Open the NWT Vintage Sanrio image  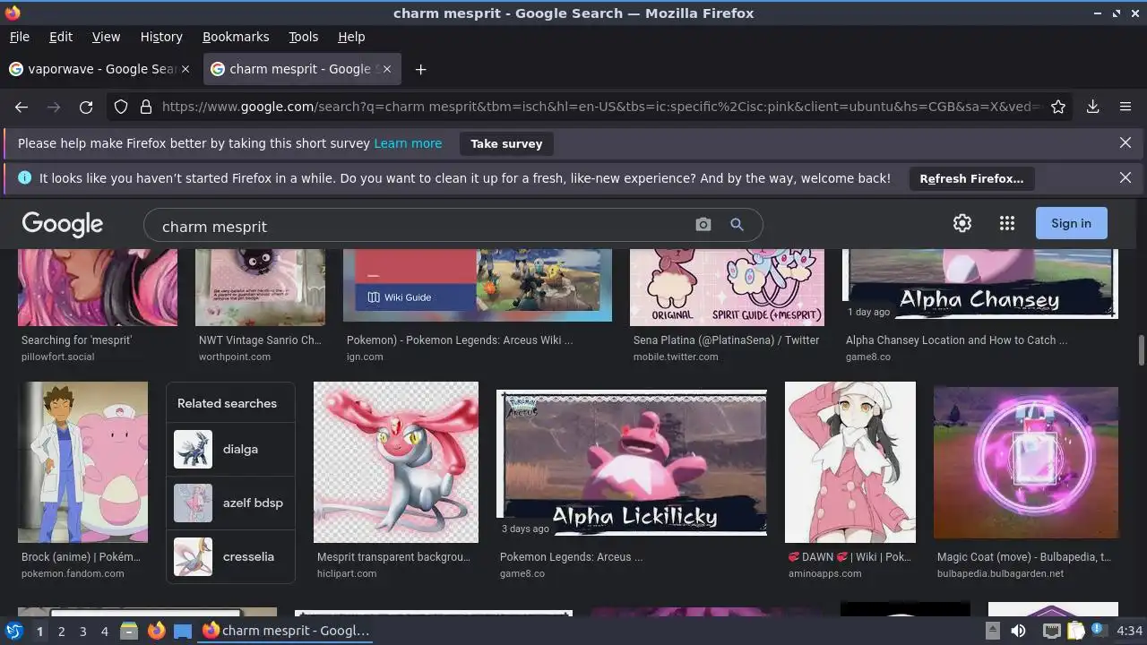[x=260, y=288]
